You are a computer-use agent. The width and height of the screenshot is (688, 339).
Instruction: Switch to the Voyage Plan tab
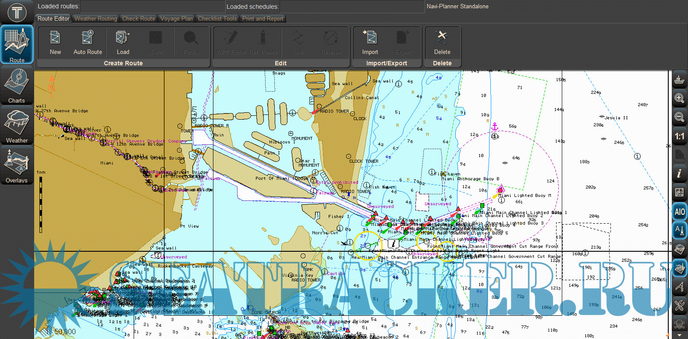[x=176, y=18]
